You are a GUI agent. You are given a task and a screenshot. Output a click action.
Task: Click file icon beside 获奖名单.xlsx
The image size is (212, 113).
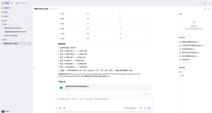pos(180,60)
